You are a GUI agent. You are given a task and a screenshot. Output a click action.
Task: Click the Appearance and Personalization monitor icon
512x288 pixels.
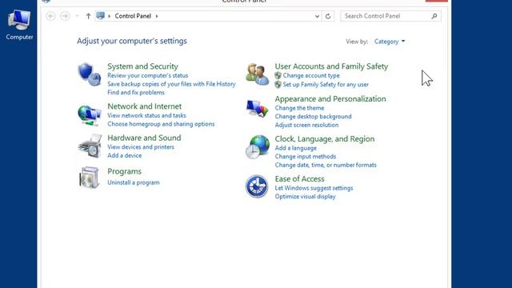point(257,109)
